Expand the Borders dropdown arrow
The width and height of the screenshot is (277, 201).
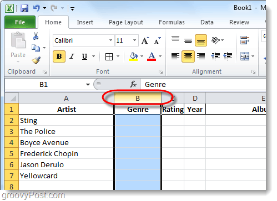(118, 56)
